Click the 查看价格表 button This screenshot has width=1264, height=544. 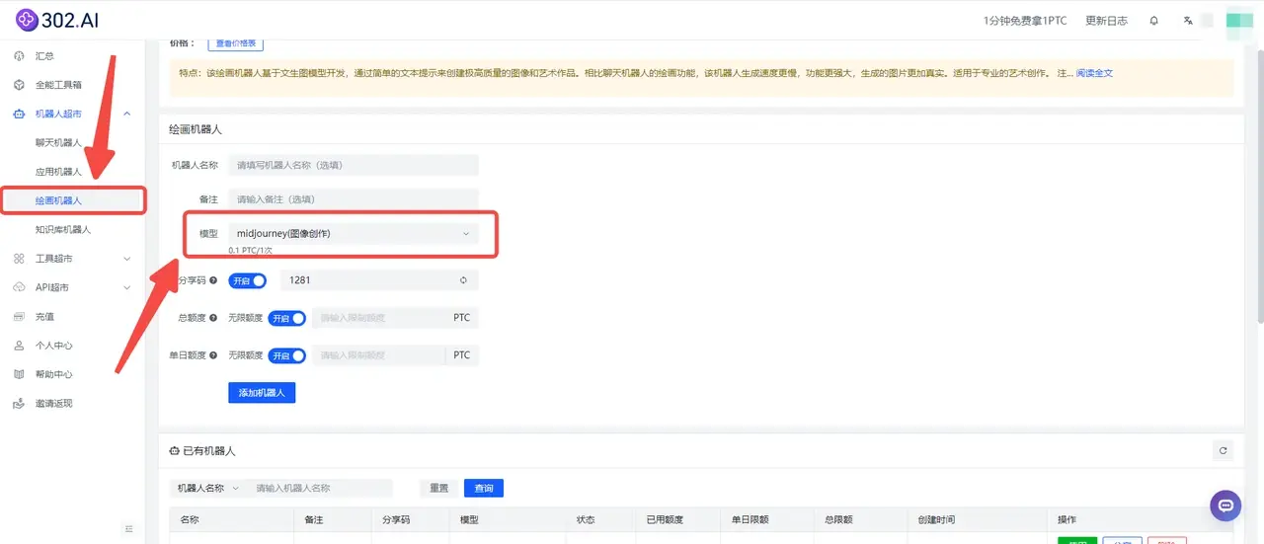point(235,43)
